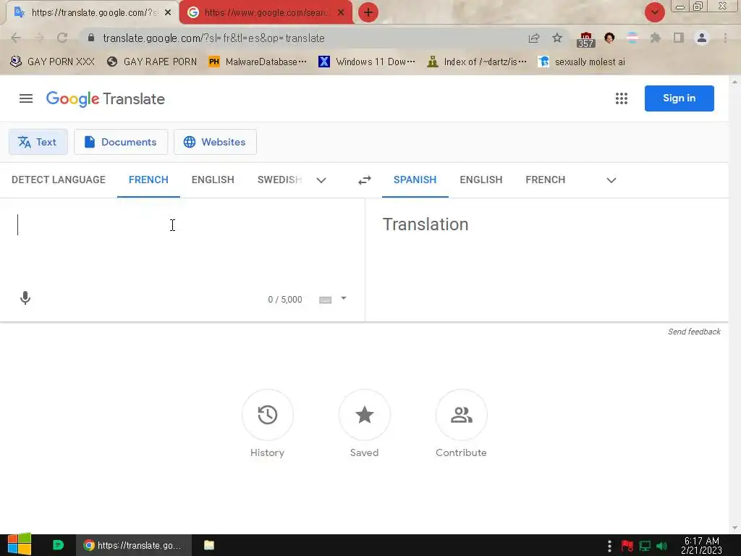Open the tab search dropdown
The width and height of the screenshot is (741, 556).
(x=654, y=12)
